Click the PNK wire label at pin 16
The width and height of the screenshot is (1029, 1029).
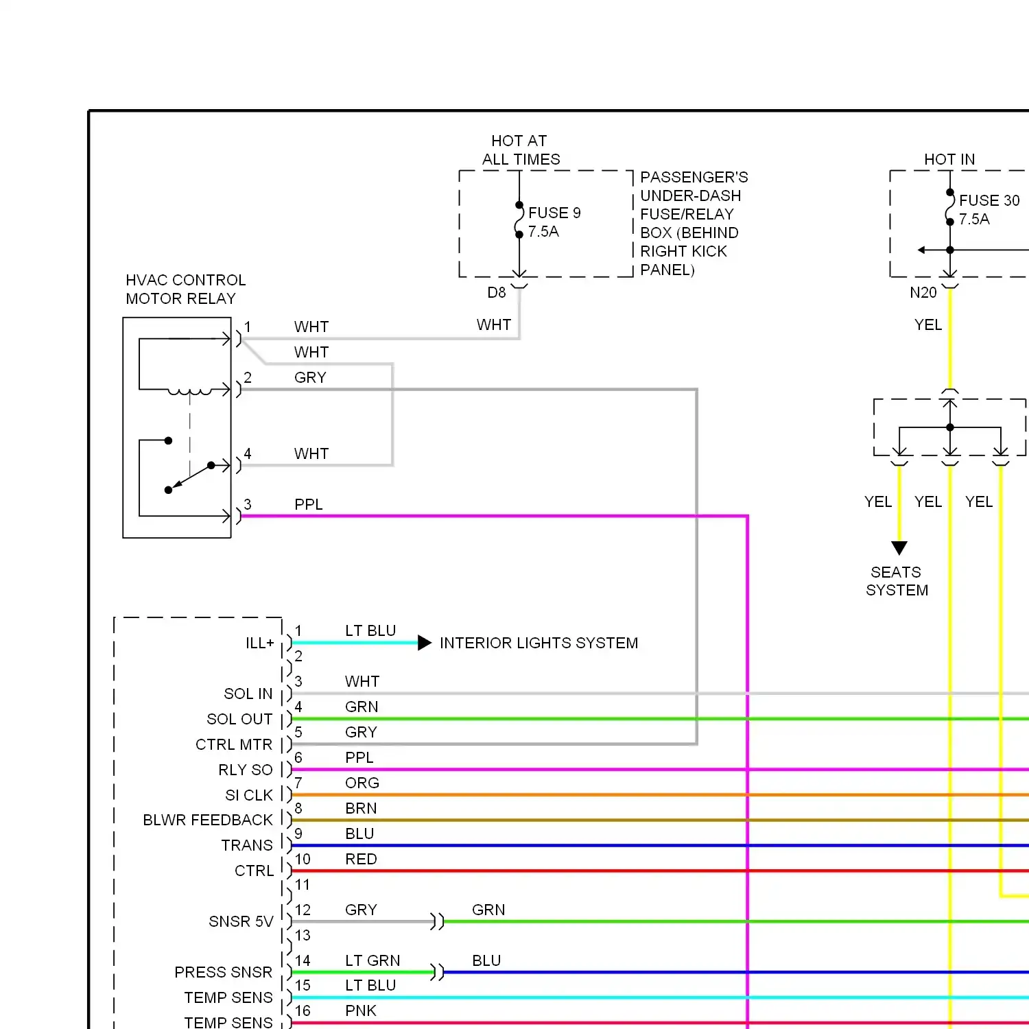click(361, 1011)
